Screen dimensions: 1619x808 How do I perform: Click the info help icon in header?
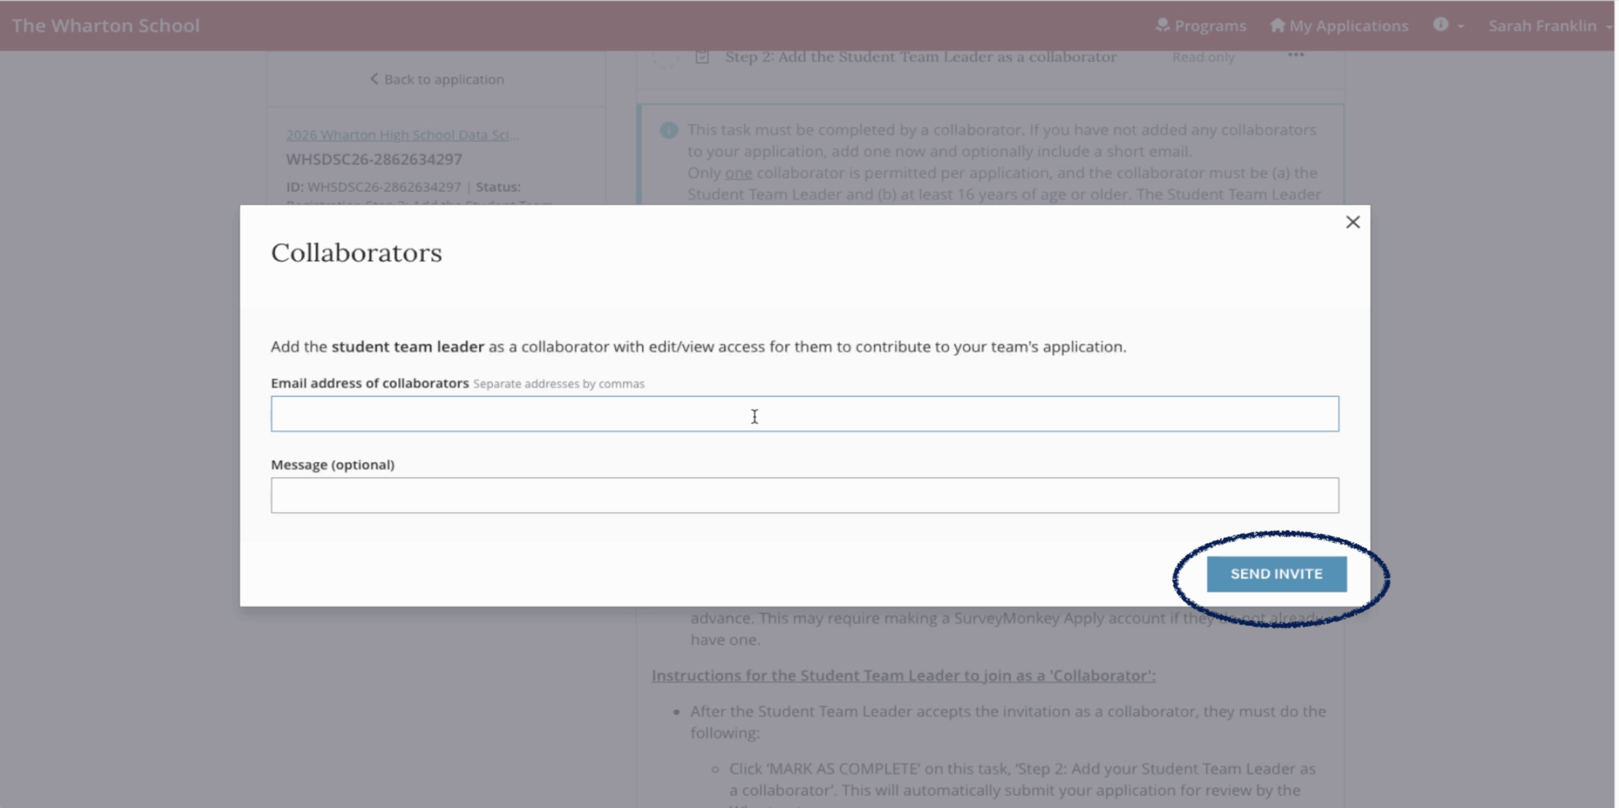coord(1441,25)
